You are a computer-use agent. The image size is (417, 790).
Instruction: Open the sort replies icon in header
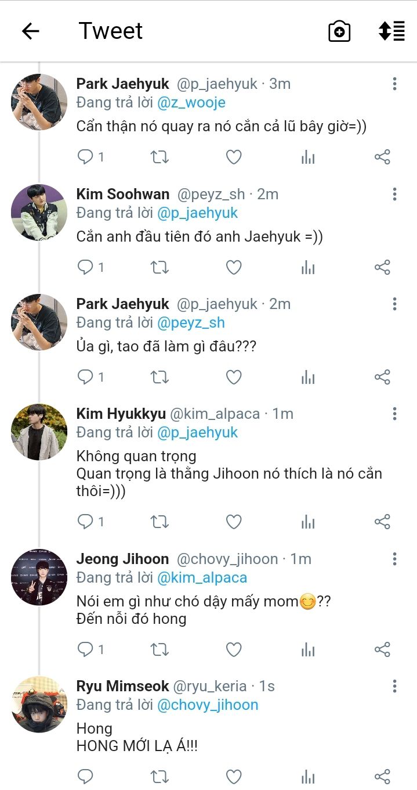click(x=391, y=31)
